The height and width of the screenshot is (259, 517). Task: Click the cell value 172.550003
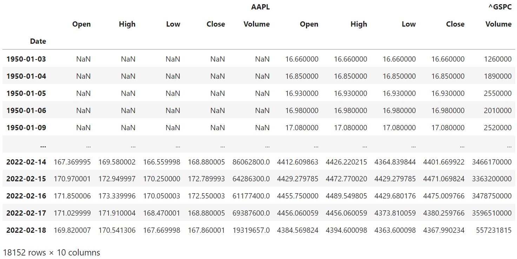pos(206,196)
